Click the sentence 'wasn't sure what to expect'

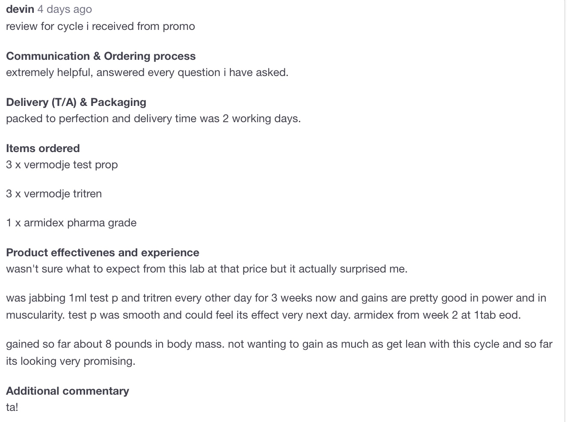207,269
